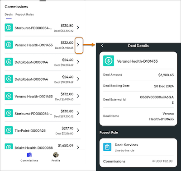Tap the dollar icon in Deal Details card
The width and height of the screenshot is (181, 171).
[109, 61]
